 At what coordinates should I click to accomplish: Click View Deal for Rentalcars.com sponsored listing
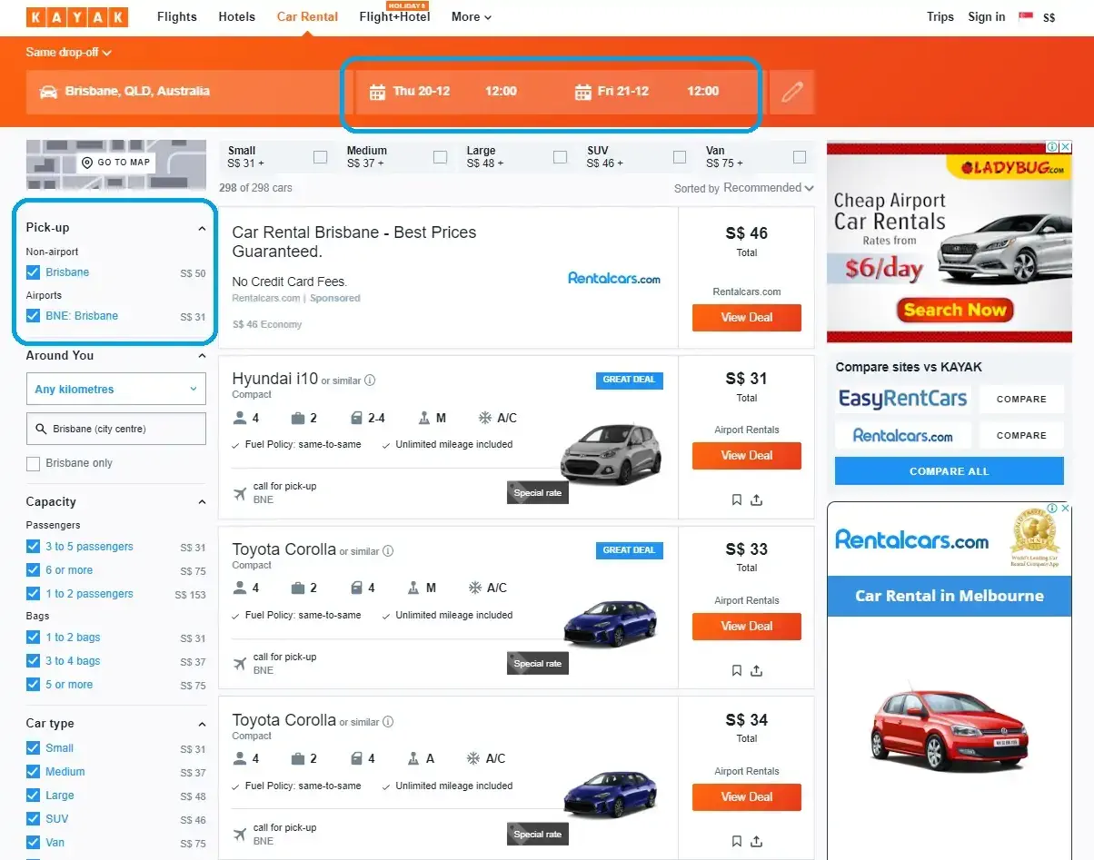(747, 318)
